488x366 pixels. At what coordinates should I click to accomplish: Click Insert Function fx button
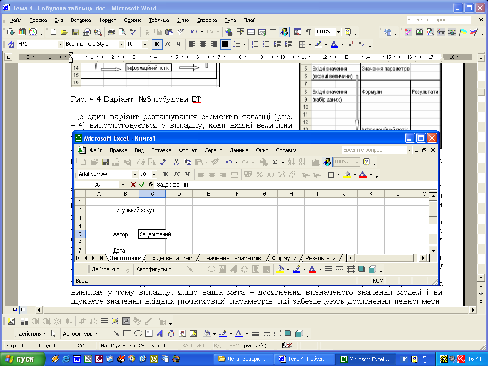pos(150,185)
